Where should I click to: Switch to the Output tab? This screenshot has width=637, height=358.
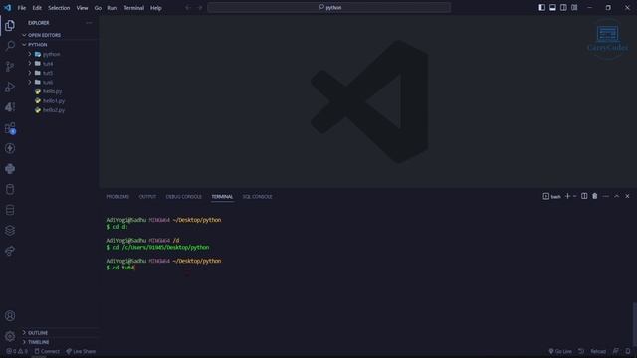(x=147, y=197)
